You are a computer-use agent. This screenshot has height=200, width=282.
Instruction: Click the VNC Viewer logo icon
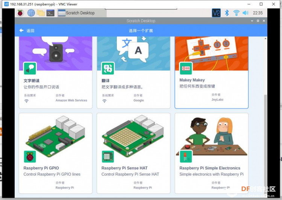6,4
